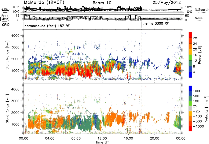Click 'normalsound (fast) 157 RF' text
Viewport: 209px width, 144px height.
[x=47, y=26]
